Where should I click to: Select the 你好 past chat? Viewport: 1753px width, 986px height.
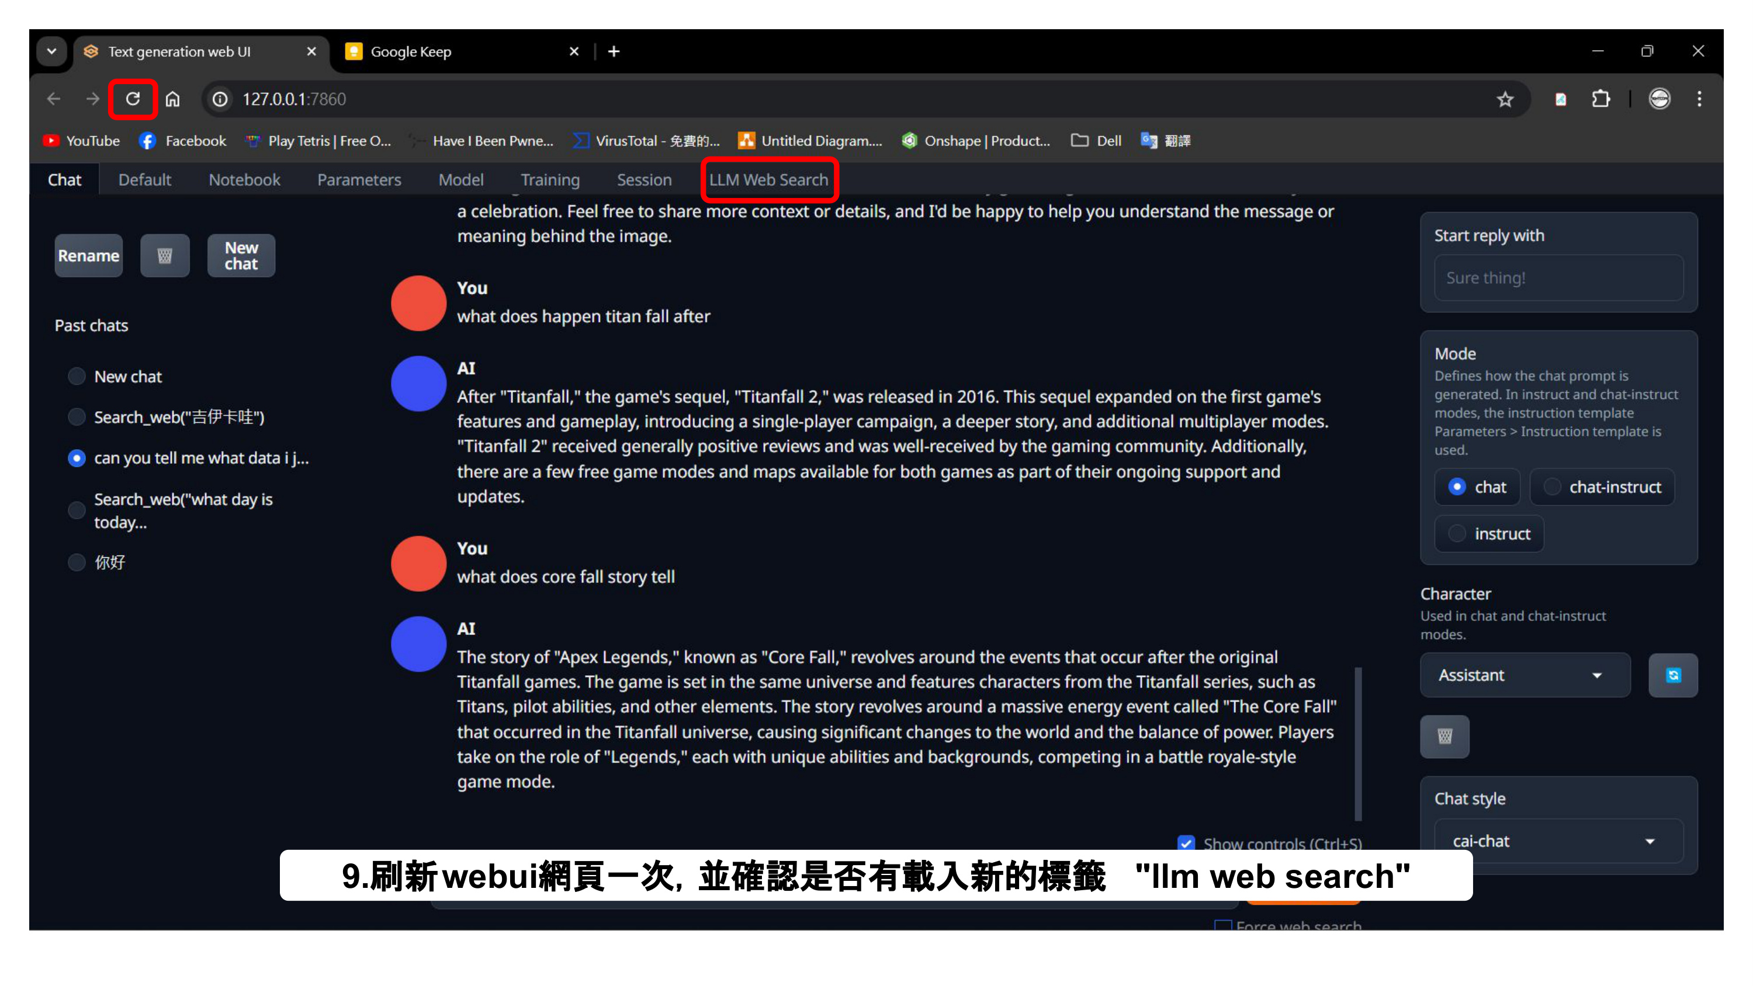point(96,562)
